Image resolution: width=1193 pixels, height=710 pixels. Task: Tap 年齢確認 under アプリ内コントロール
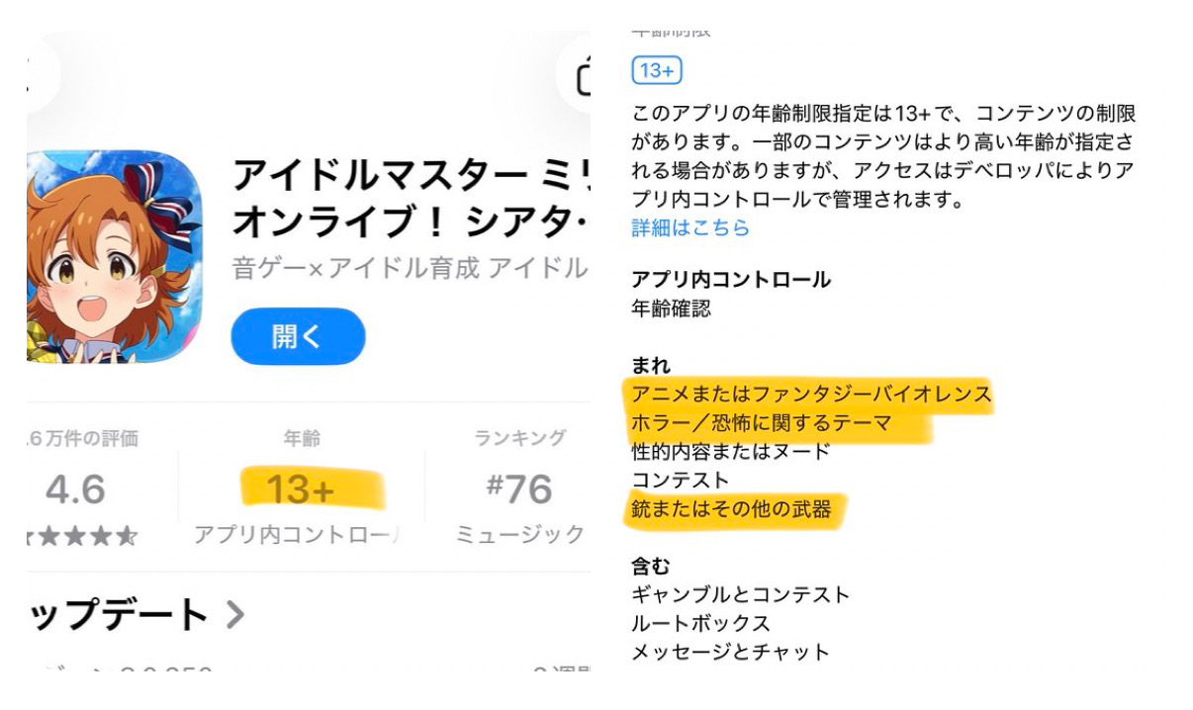[671, 309]
